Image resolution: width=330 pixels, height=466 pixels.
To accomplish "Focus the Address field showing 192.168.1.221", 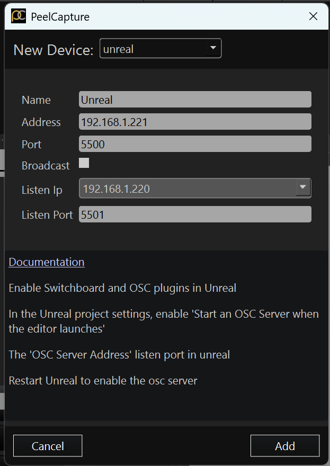I will pos(195,122).
